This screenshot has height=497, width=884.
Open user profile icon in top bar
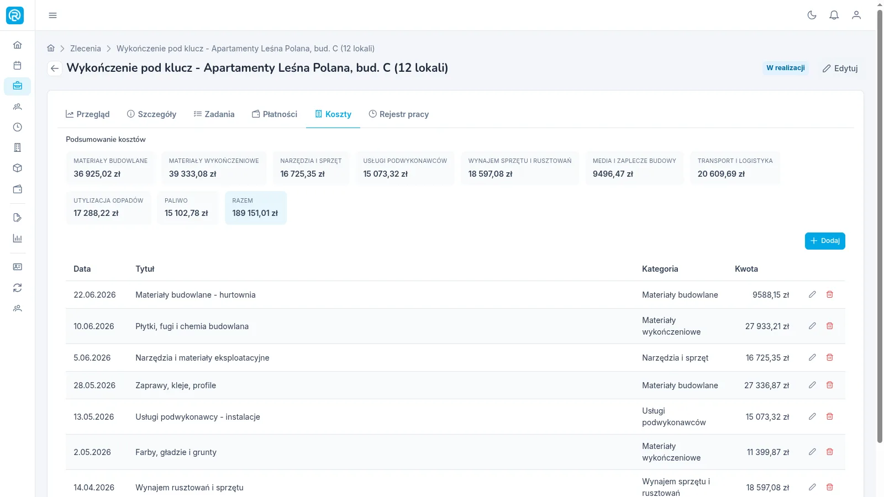[856, 15]
